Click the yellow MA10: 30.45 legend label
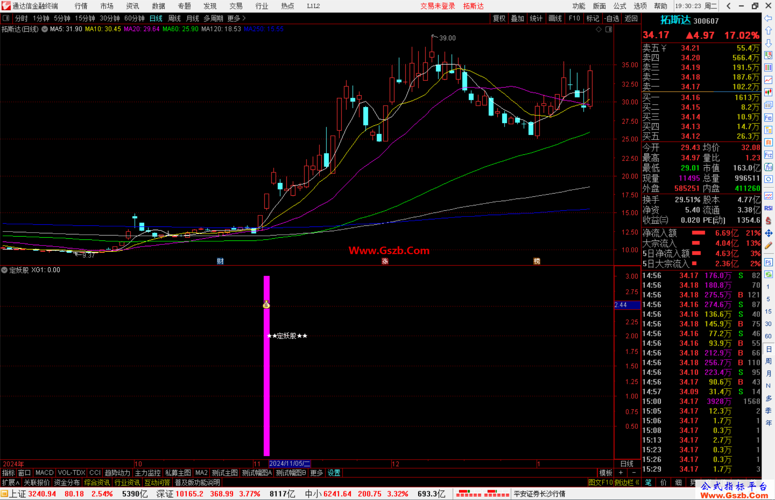Viewport: 775px width, 500px height. point(103,29)
